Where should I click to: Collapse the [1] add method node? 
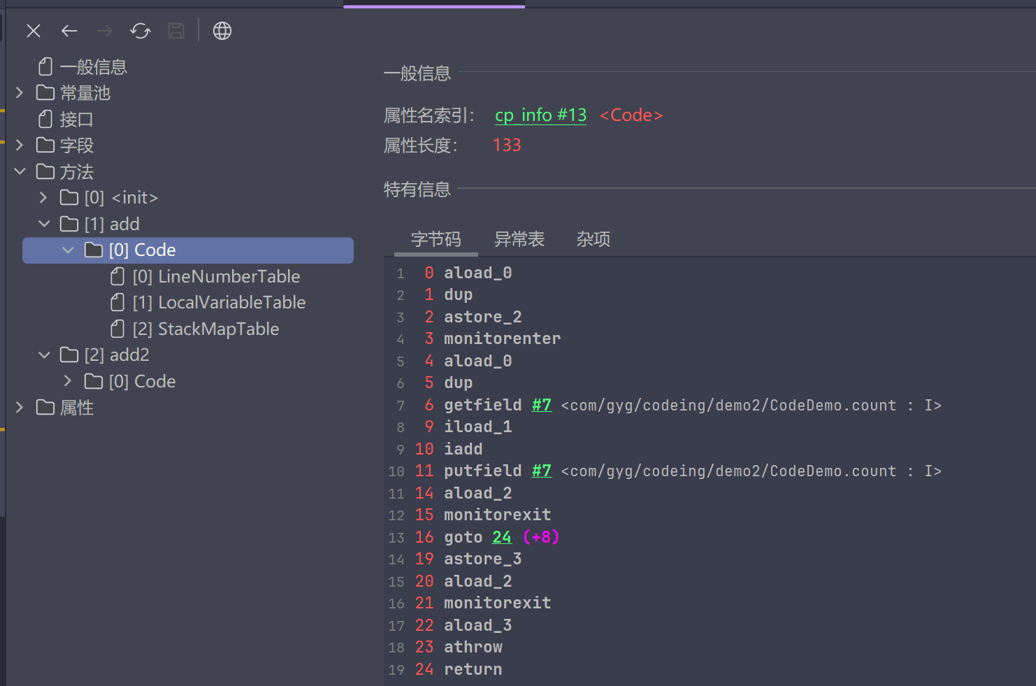pyautogui.click(x=44, y=224)
